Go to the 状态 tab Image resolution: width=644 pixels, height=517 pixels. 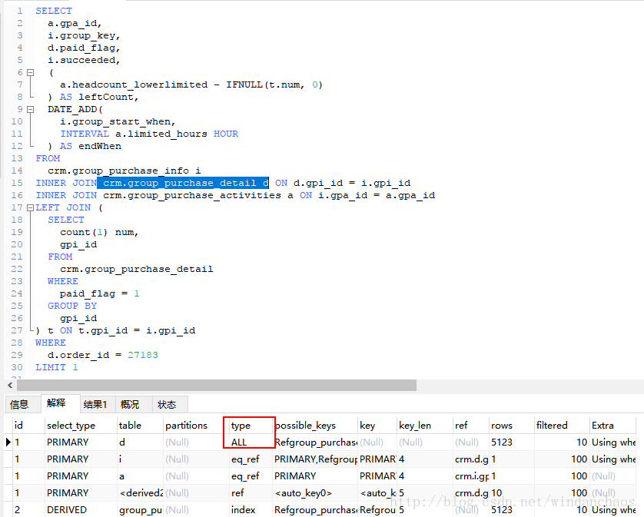click(167, 404)
